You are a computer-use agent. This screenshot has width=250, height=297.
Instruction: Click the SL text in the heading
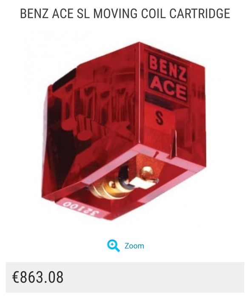click(x=83, y=14)
